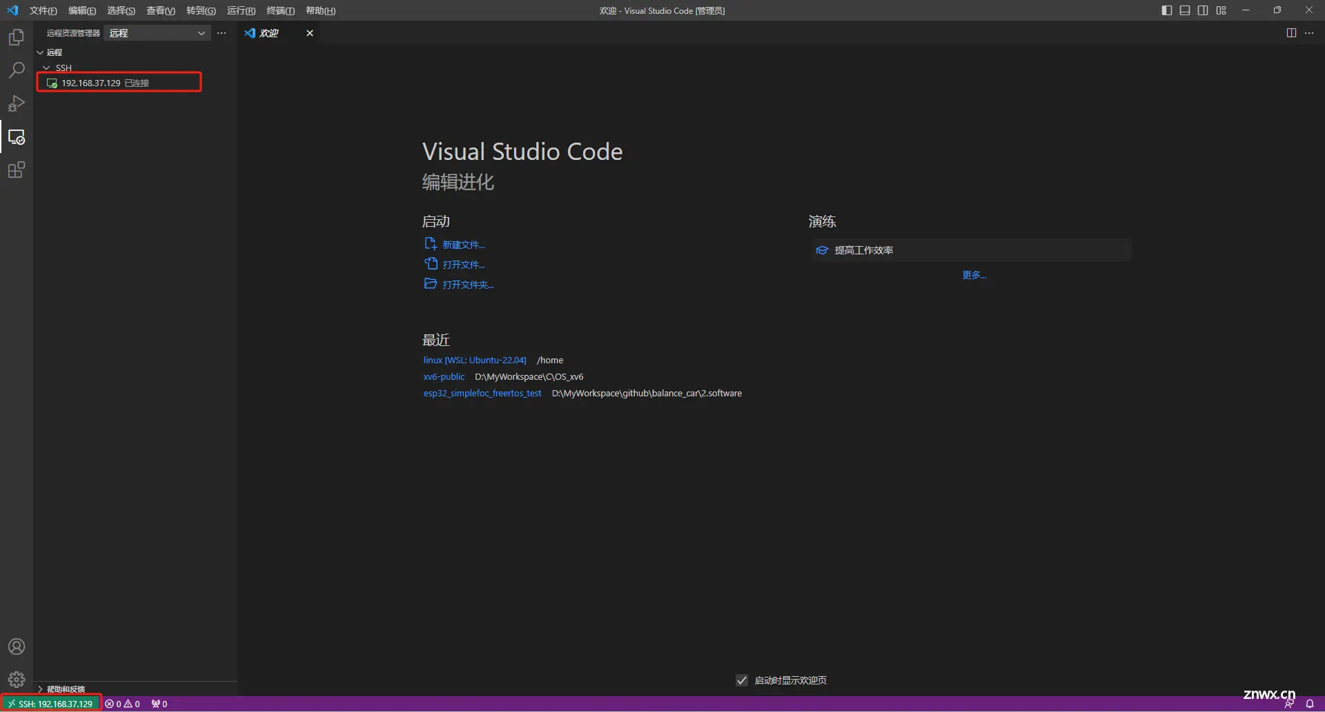This screenshot has width=1325, height=712.
Task: Click the VS Code logo in title bar
Action: point(12,10)
